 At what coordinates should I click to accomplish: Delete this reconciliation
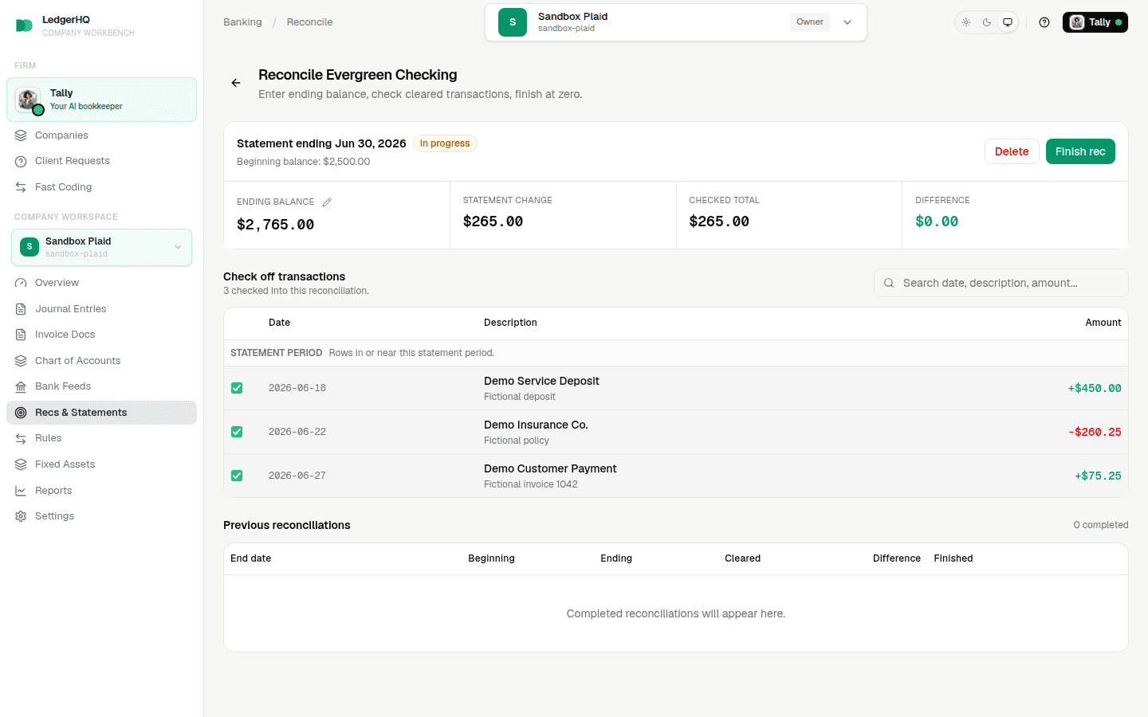[1012, 151]
